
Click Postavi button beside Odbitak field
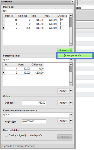63,103
